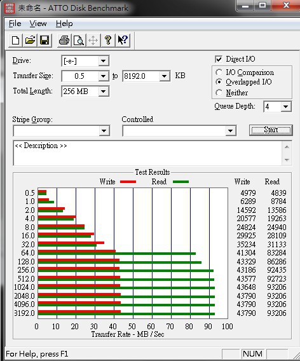The height and width of the screenshot is (361, 300).
Task: Click the four-arrow move toolbar icon
Action: tap(93, 41)
